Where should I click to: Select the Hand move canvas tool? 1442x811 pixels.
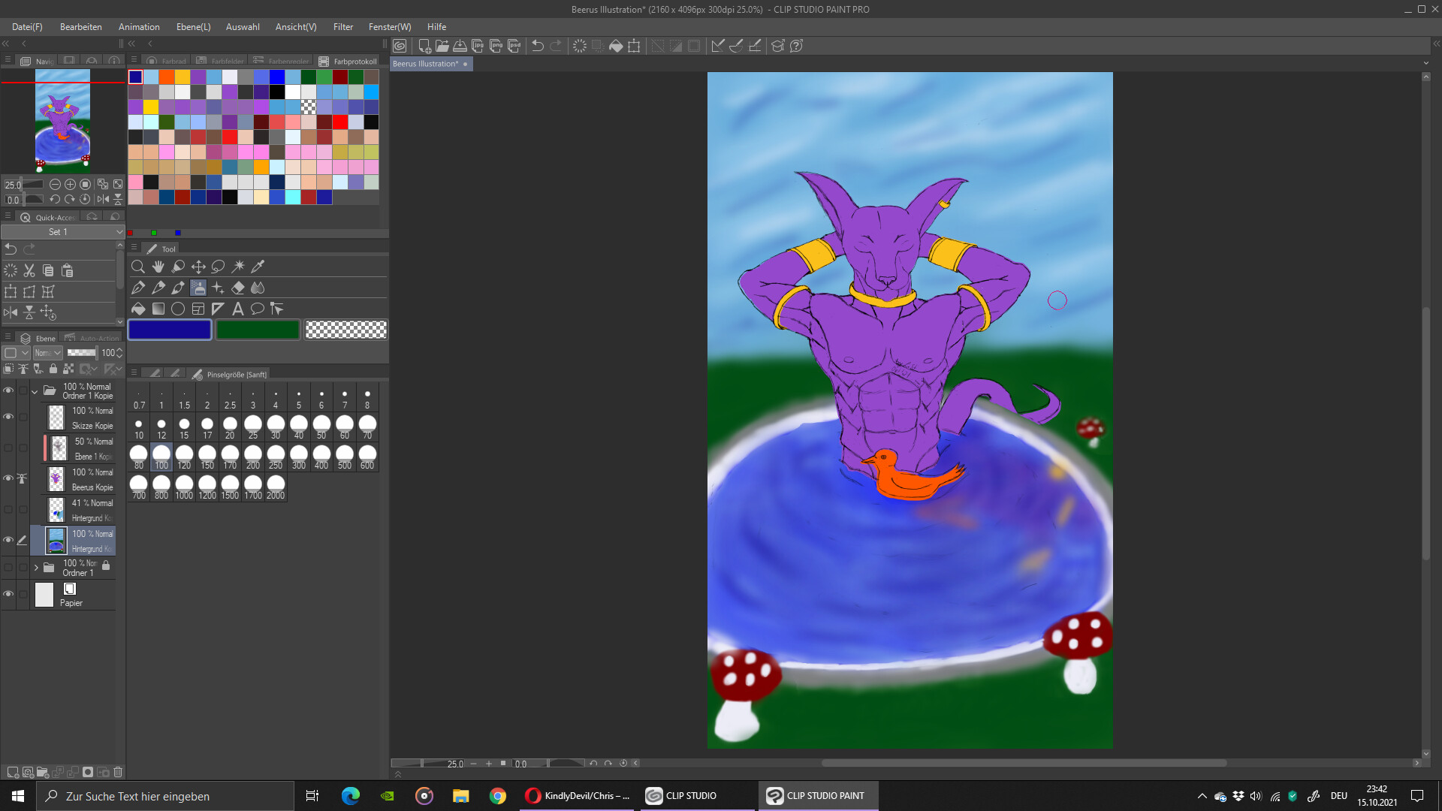click(x=158, y=267)
